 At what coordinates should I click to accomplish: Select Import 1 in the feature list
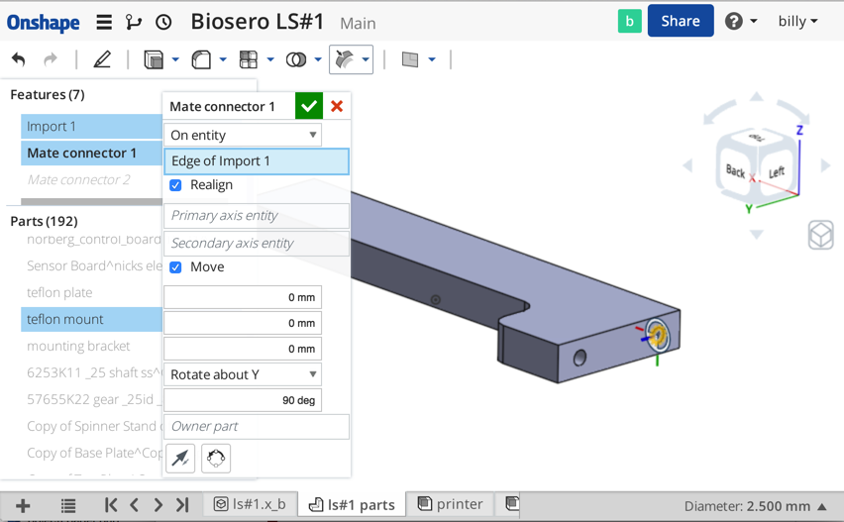coord(91,127)
